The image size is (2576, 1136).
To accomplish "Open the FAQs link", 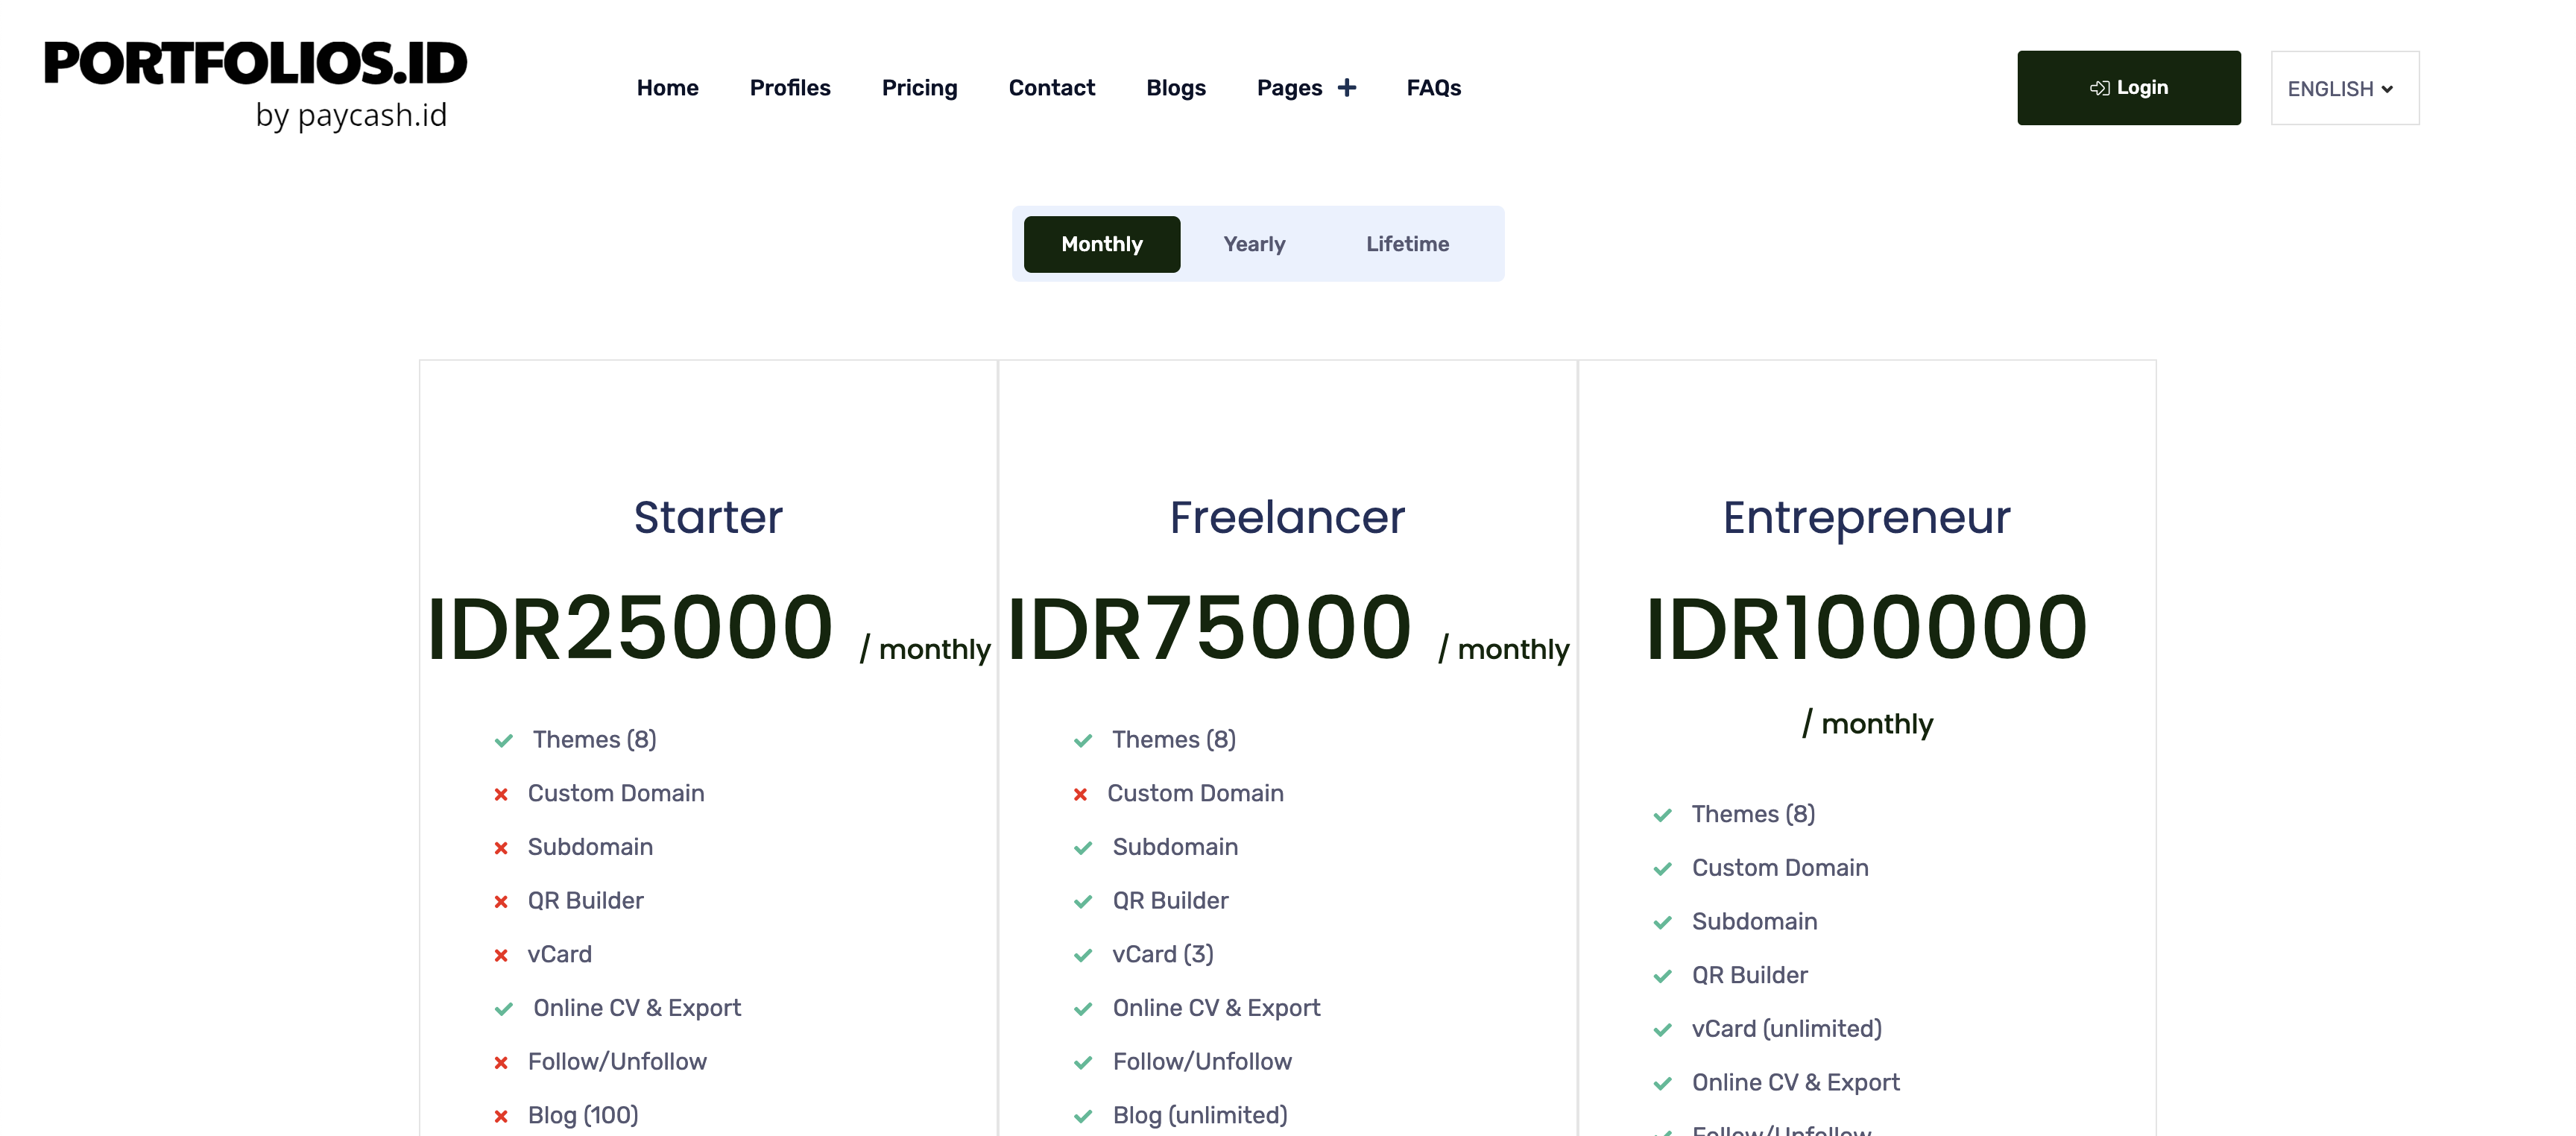I will [x=1433, y=88].
